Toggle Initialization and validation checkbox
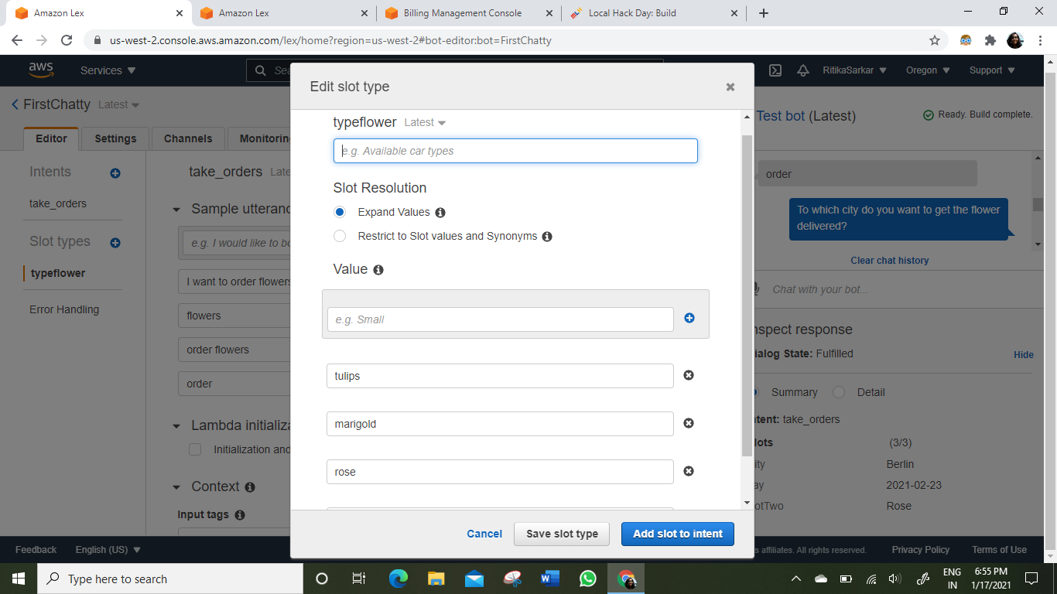Screen dimensions: 1057x594 point(195,449)
